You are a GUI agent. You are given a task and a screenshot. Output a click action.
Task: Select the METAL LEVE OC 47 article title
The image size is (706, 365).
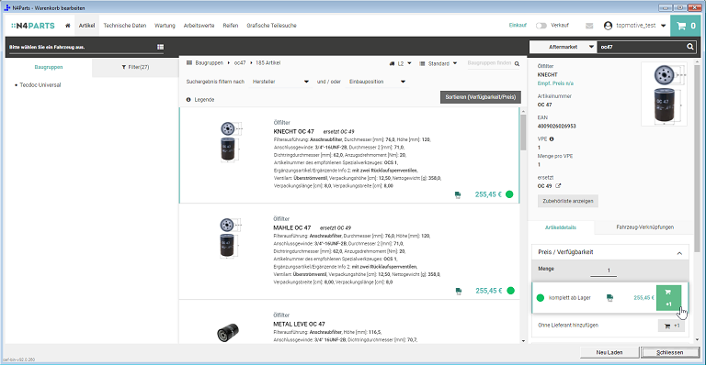coord(299,324)
